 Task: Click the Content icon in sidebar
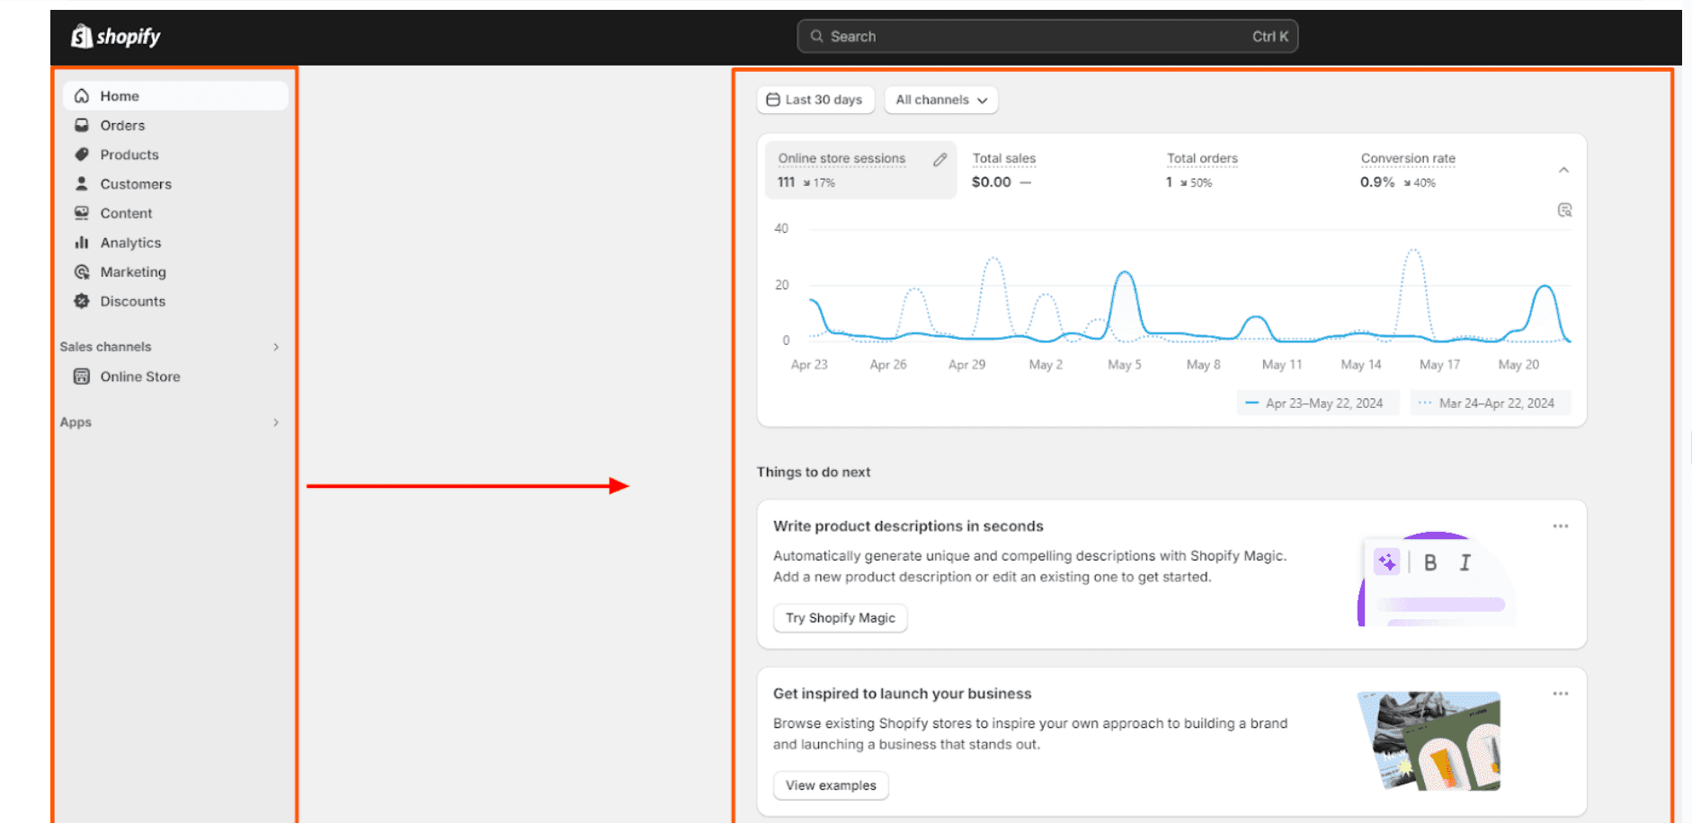pos(82,213)
